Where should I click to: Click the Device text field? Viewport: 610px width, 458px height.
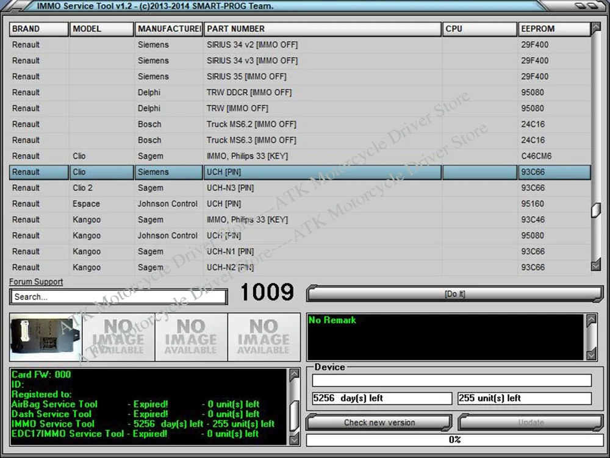[x=451, y=380]
